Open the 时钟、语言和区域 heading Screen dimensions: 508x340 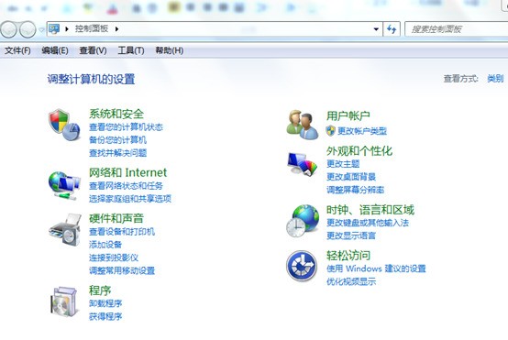(370, 210)
